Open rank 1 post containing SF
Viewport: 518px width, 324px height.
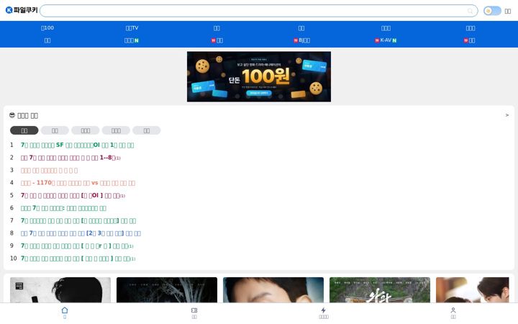pos(77,145)
